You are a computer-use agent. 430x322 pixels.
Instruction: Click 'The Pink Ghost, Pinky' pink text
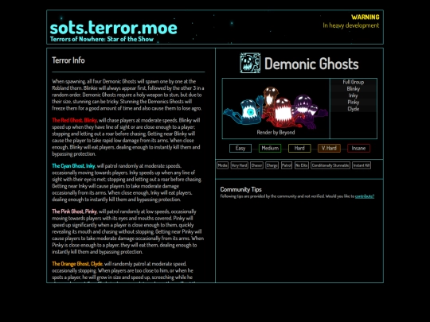75,211
